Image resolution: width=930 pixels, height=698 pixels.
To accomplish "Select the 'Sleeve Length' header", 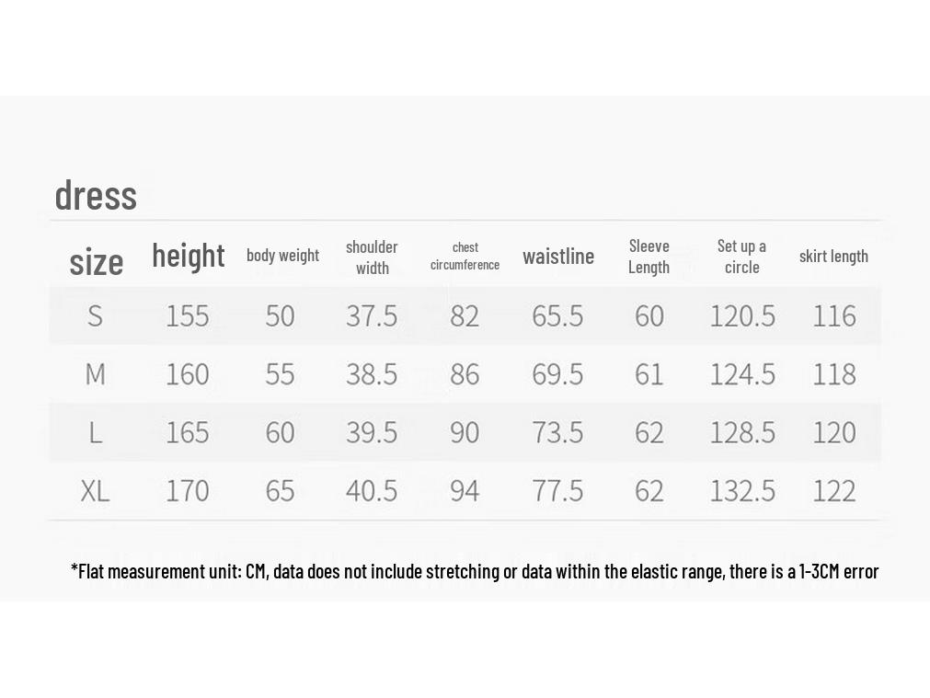I will point(649,257).
